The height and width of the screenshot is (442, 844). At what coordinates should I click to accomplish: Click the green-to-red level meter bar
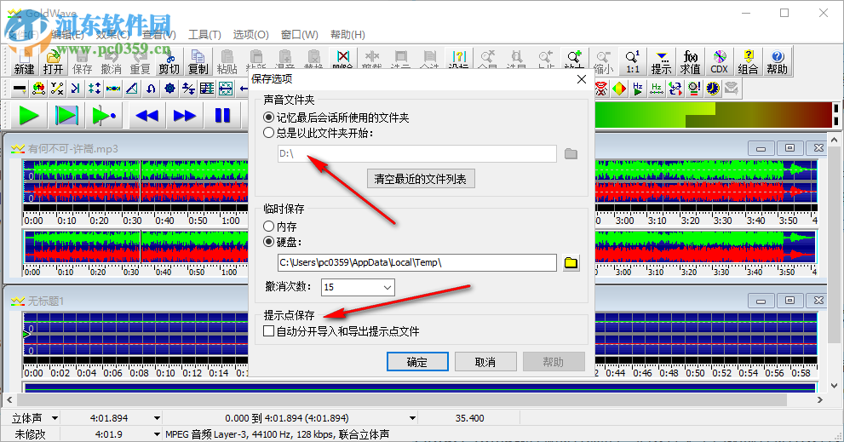(x=714, y=115)
